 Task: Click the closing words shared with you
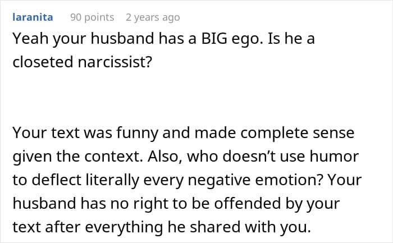coord(250,227)
